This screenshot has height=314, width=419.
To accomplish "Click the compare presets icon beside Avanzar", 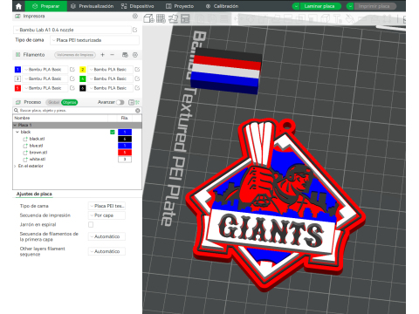I will click(131, 102).
